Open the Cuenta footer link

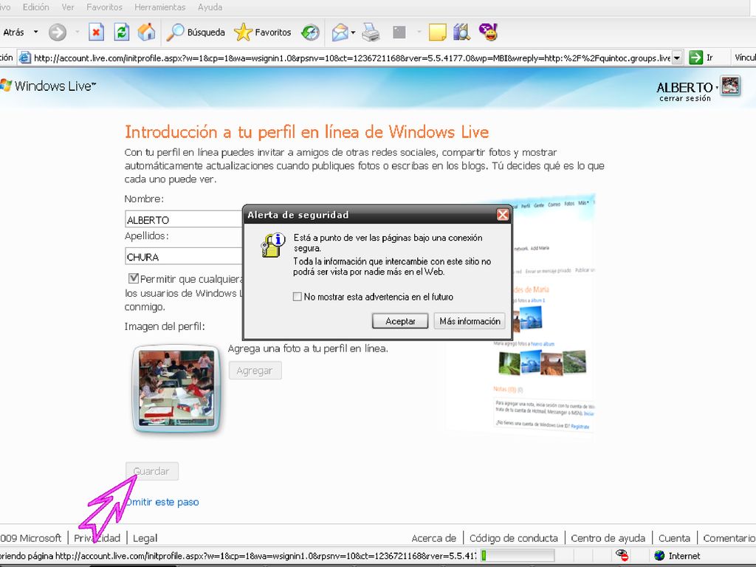[674, 538]
